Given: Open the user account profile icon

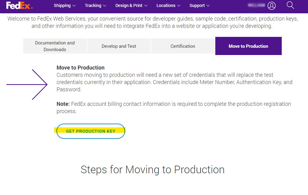Looking at the screenshot, I should pos(271,6).
